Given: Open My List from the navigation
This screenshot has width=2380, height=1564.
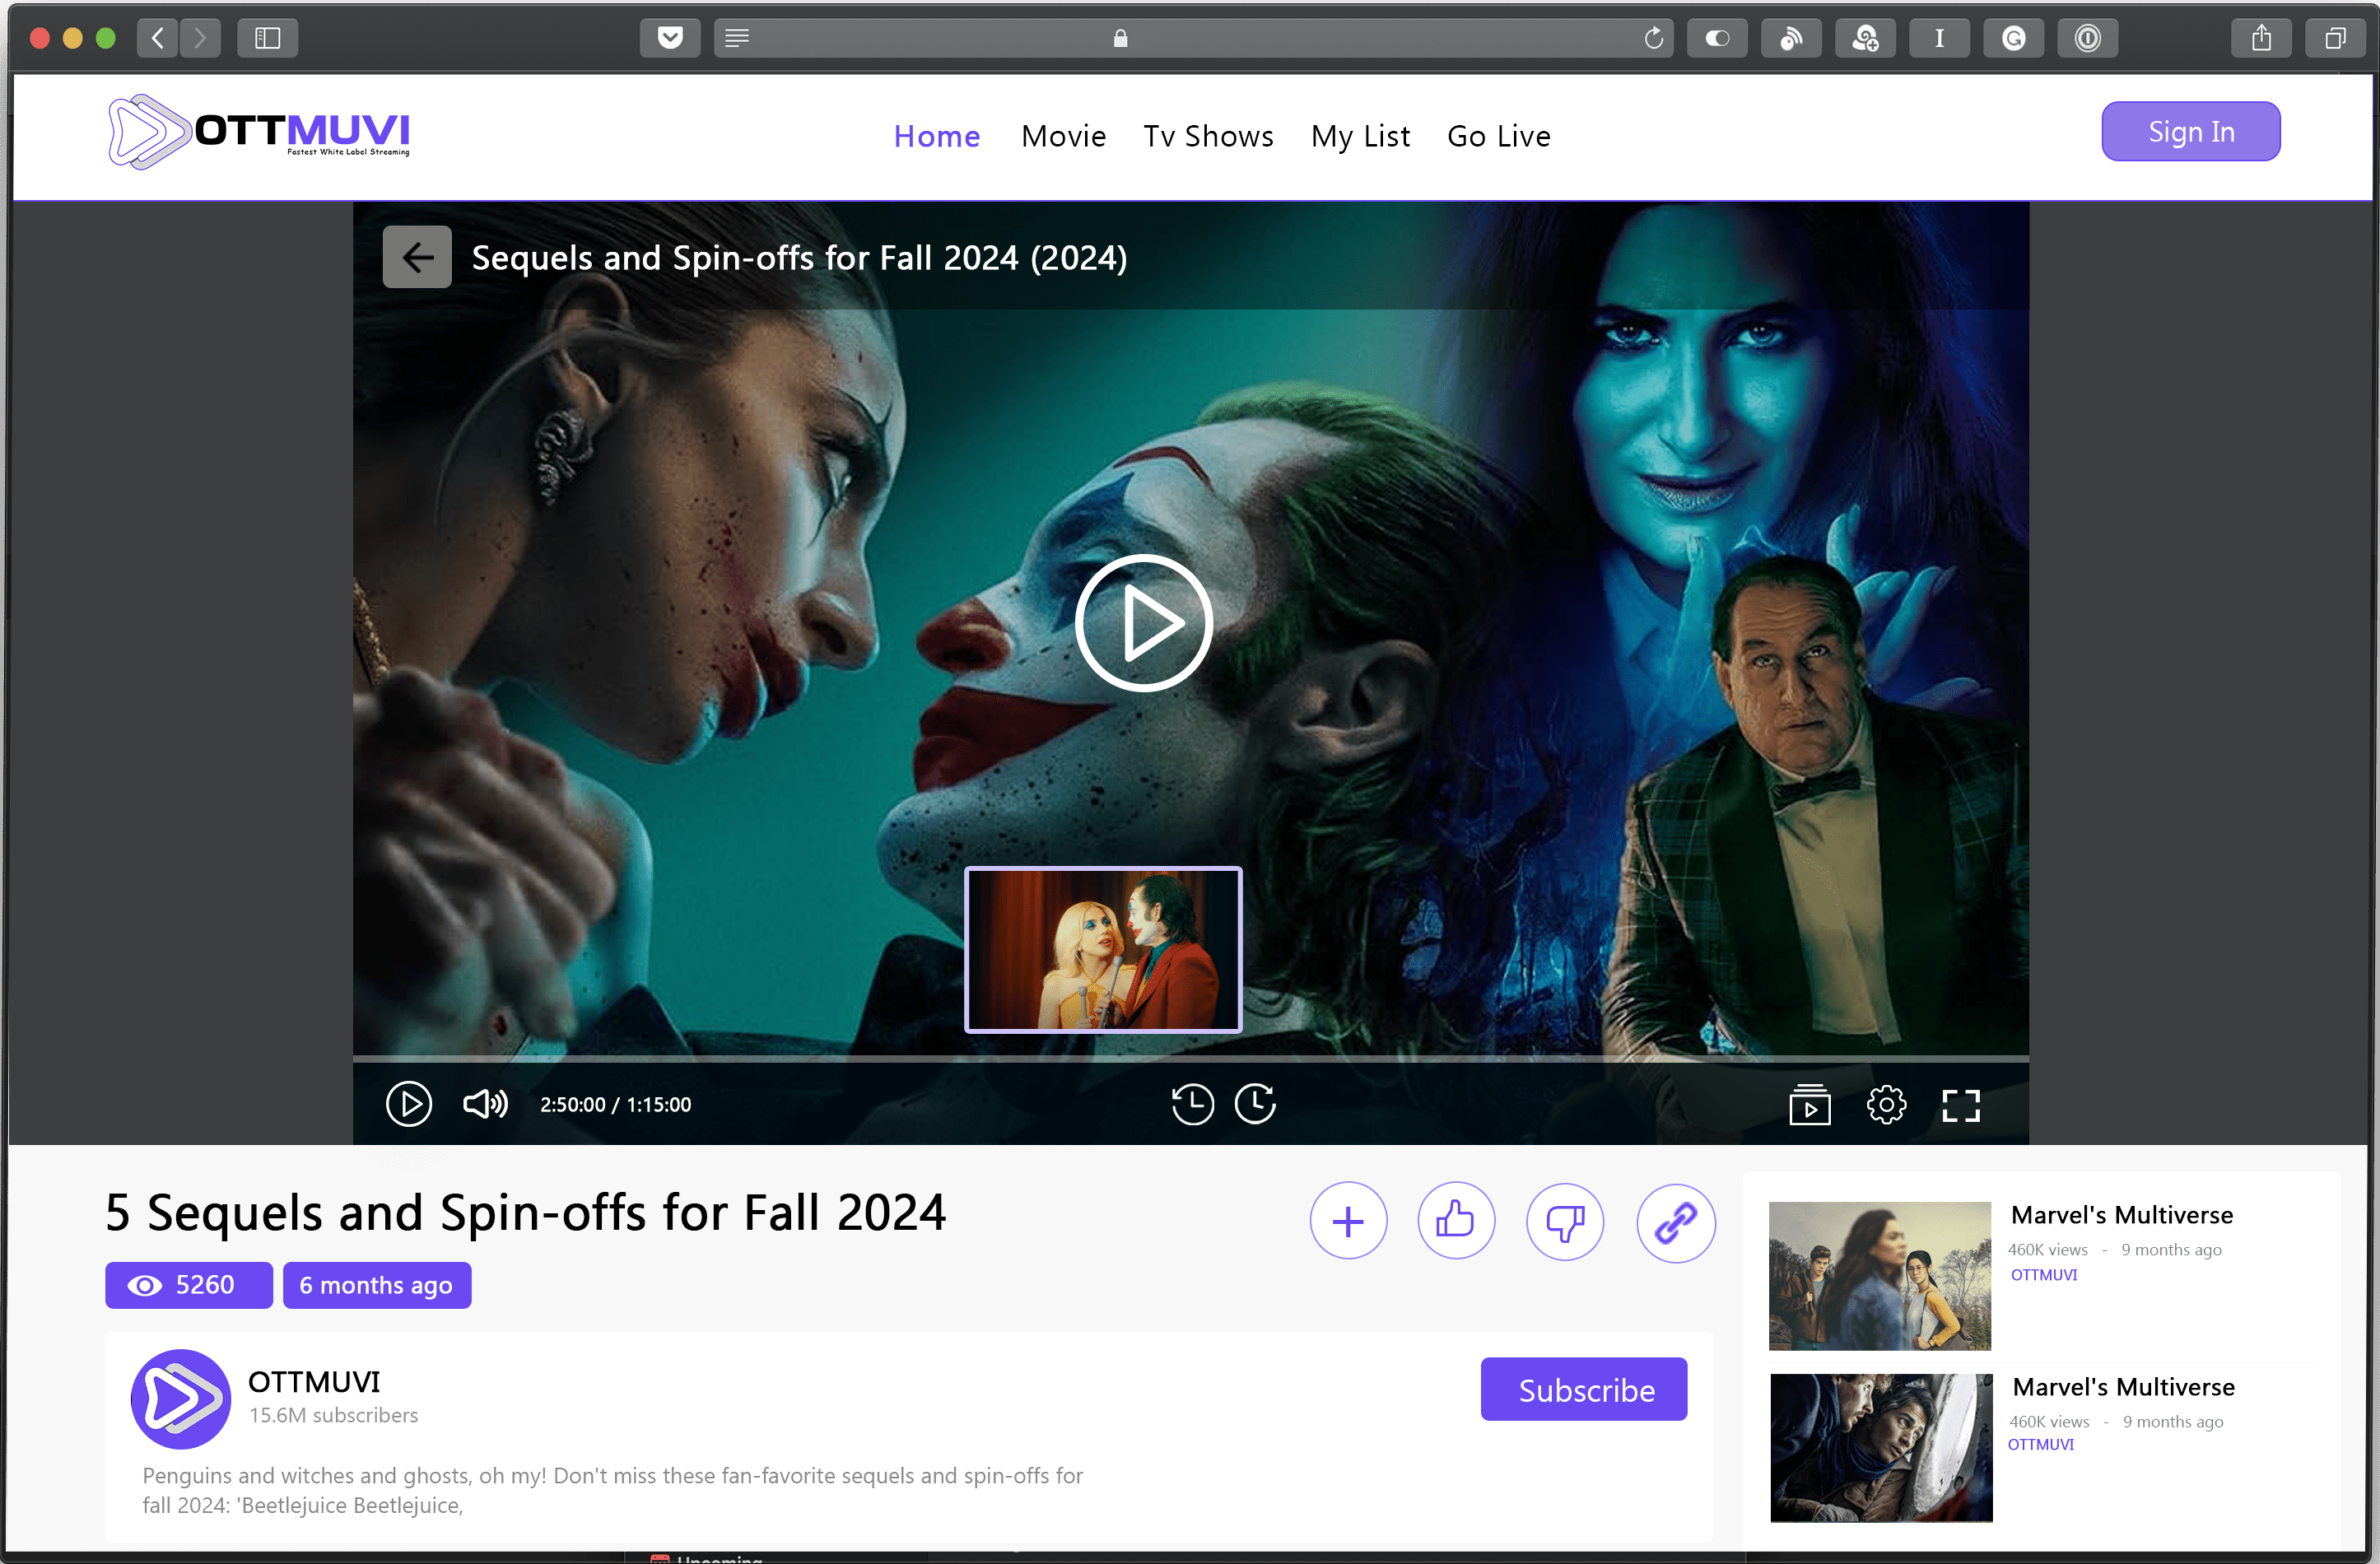Looking at the screenshot, I should [x=1360, y=136].
